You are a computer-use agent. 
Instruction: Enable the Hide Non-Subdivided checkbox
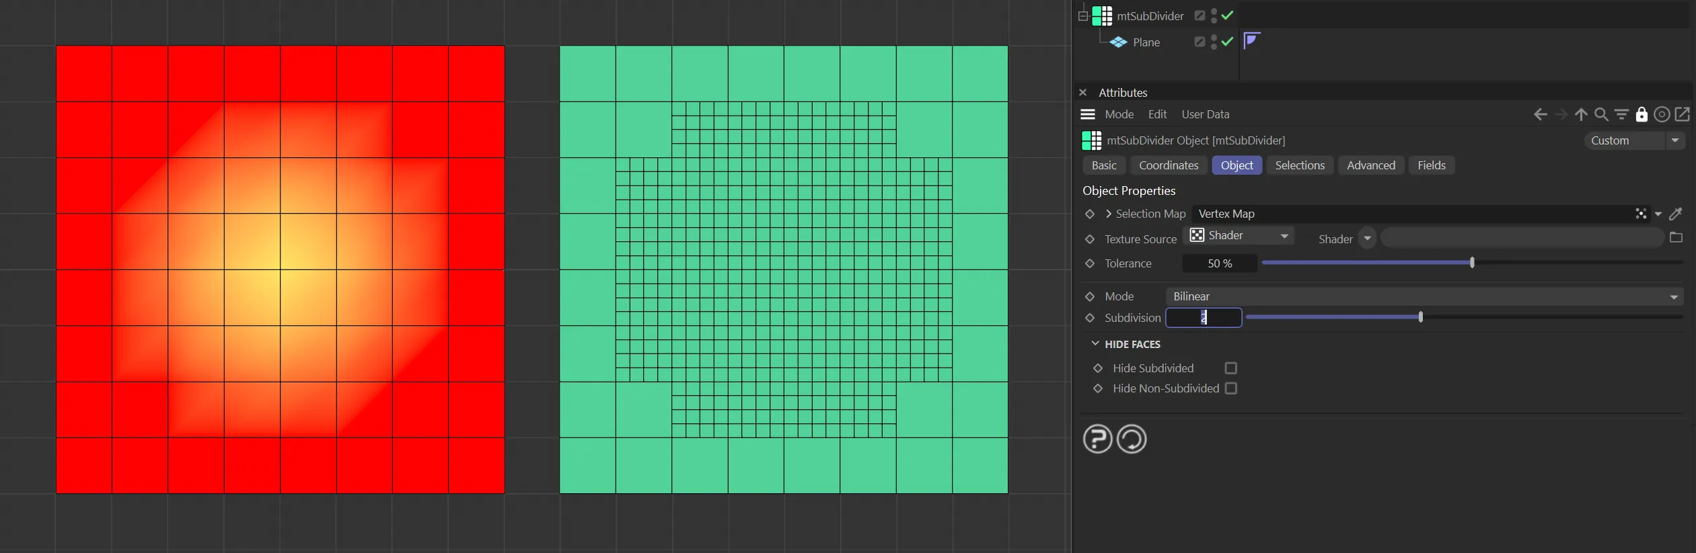click(1230, 388)
